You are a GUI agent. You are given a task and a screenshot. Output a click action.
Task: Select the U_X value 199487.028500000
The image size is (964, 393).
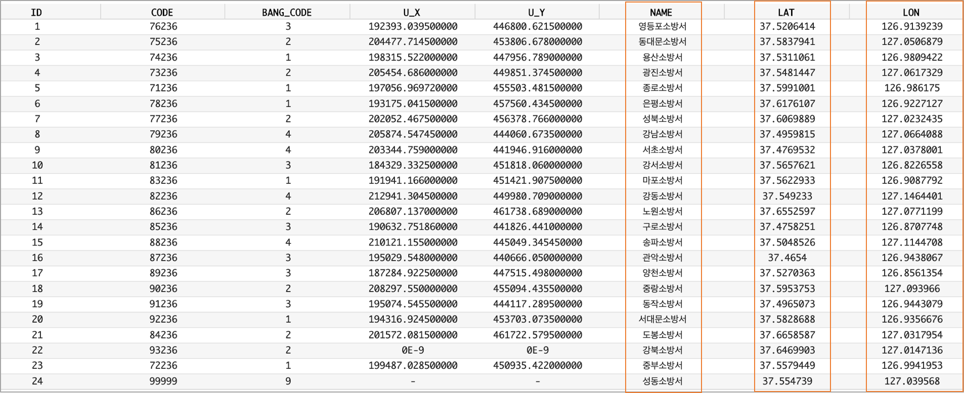coord(413,365)
